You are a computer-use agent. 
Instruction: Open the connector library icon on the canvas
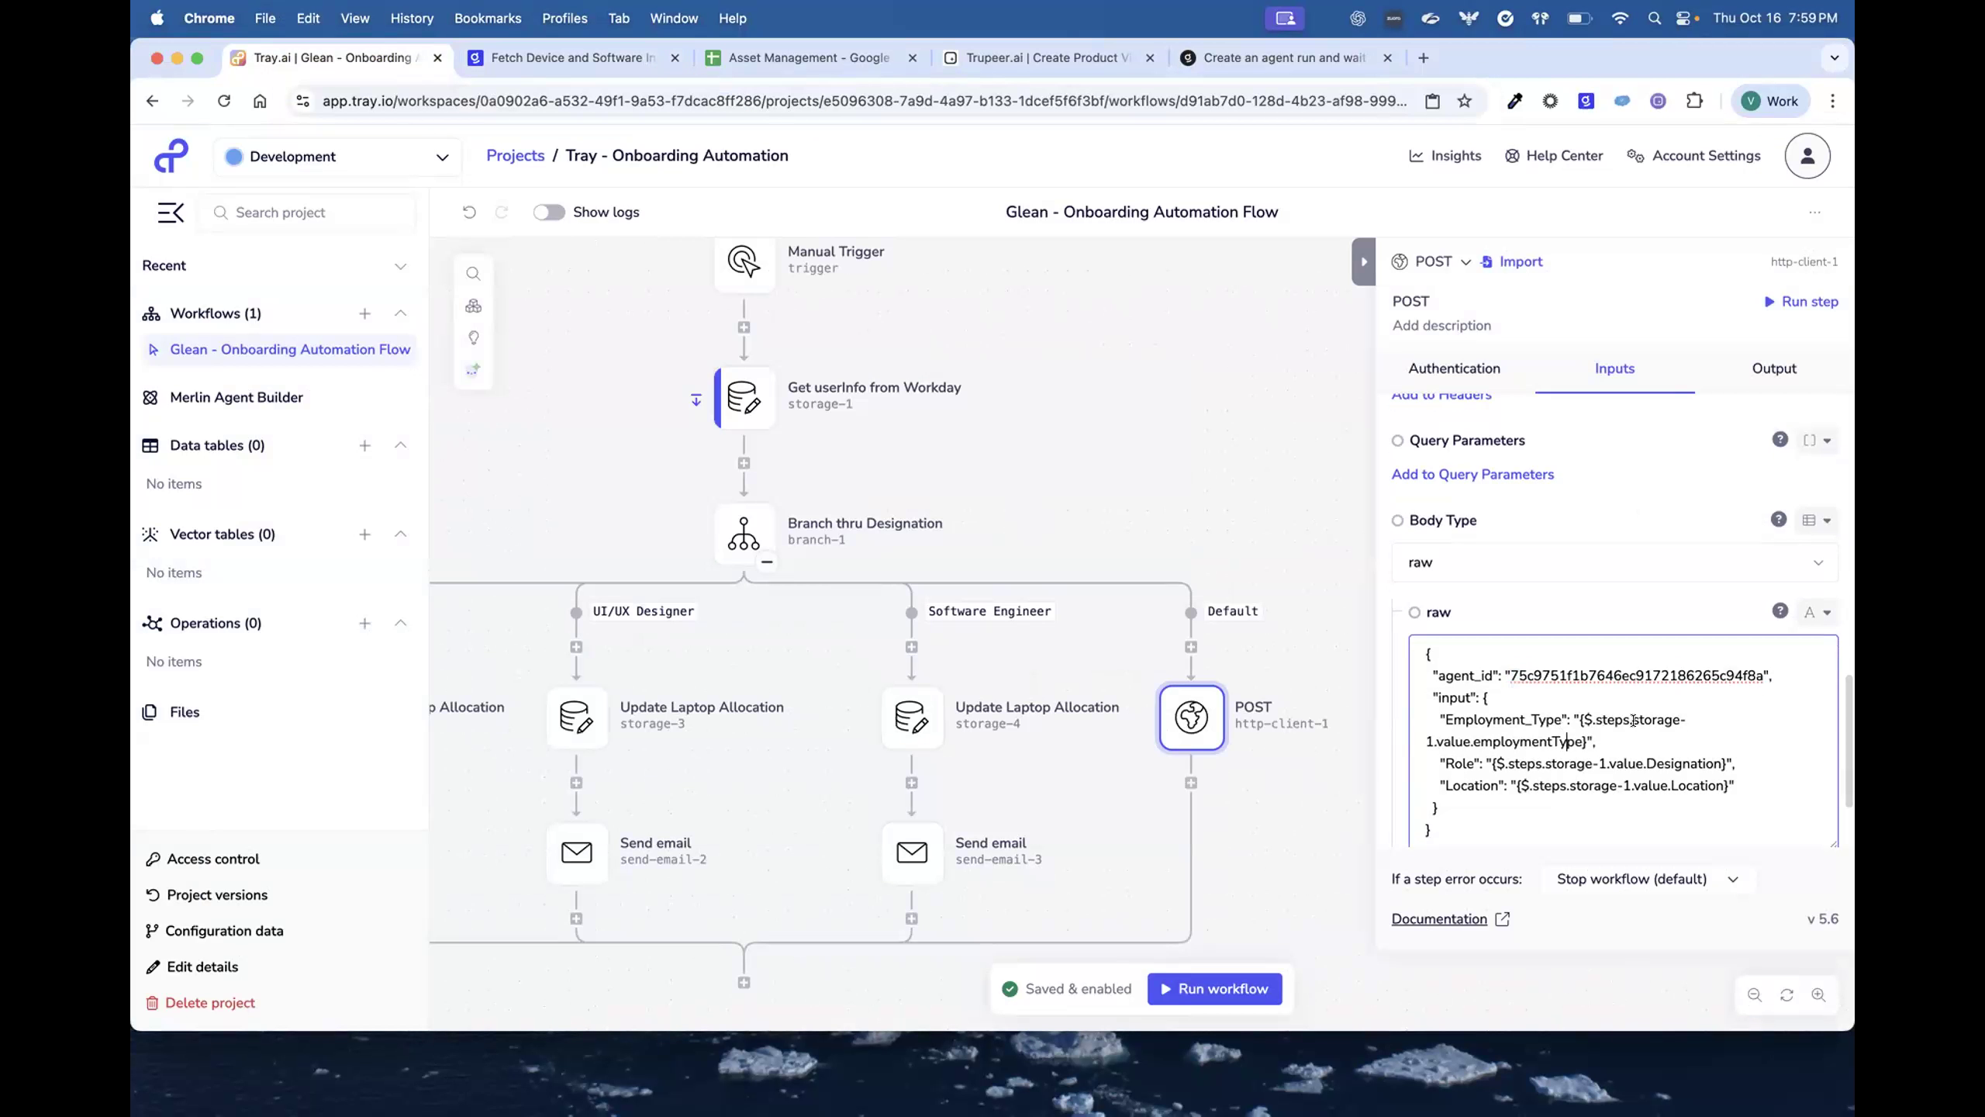[474, 306]
